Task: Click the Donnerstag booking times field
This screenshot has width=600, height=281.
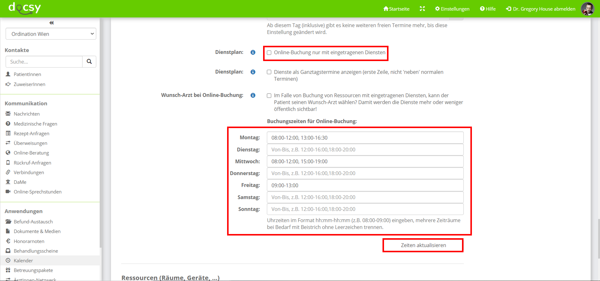Action: (365, 173)
